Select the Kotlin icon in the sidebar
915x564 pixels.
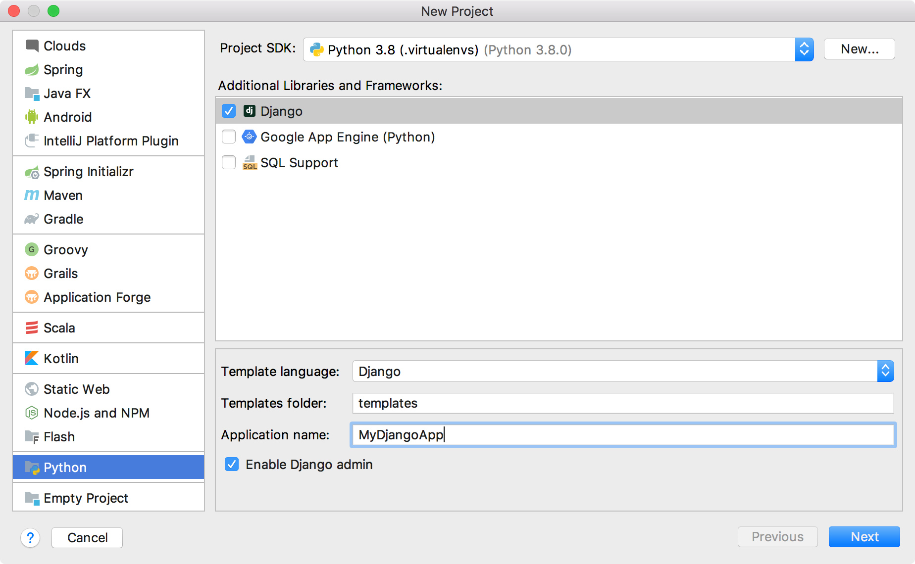pyautogui.click(x=31, y=358)
